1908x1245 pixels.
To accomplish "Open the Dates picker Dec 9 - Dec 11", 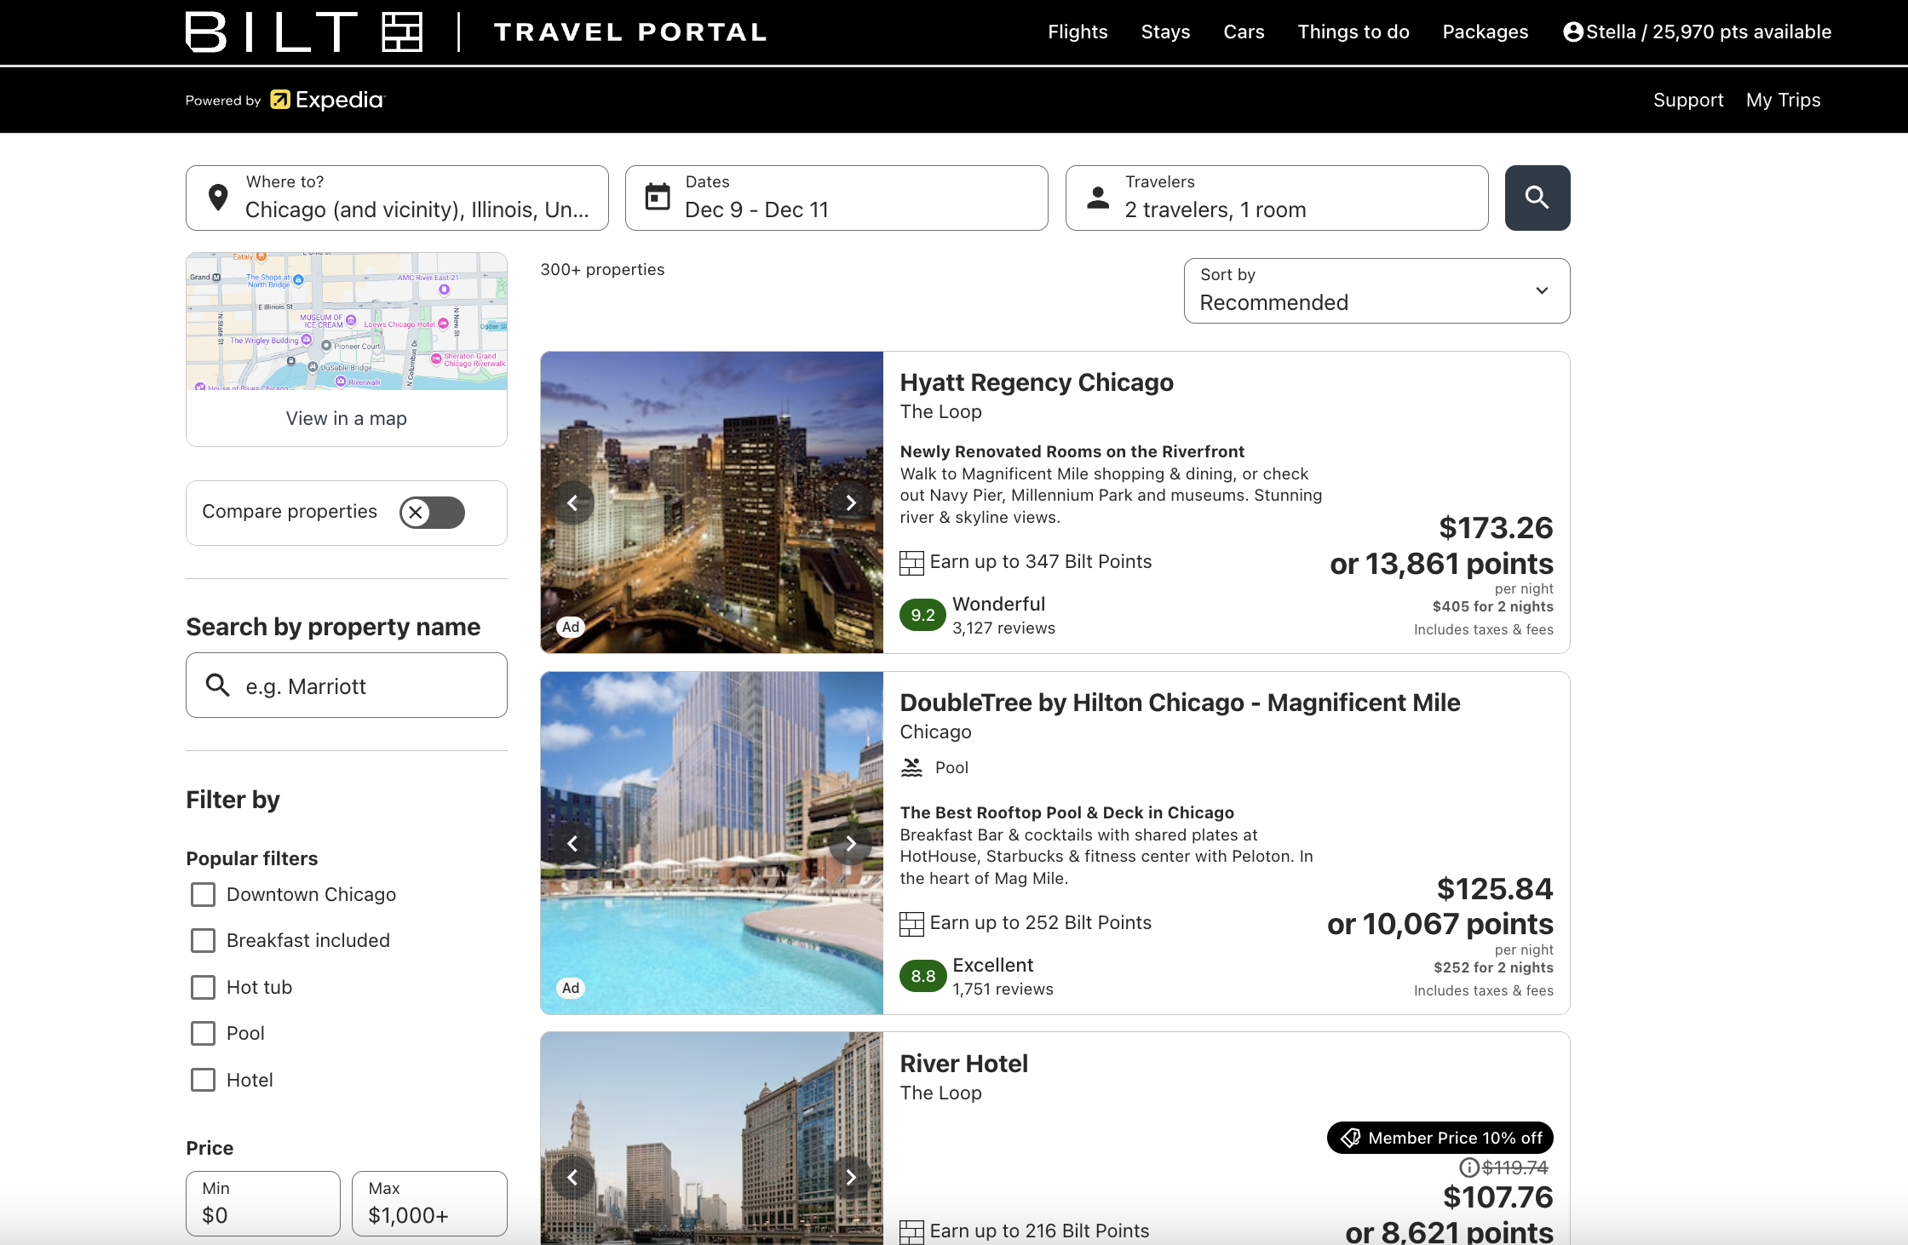I will click(836, 198).
